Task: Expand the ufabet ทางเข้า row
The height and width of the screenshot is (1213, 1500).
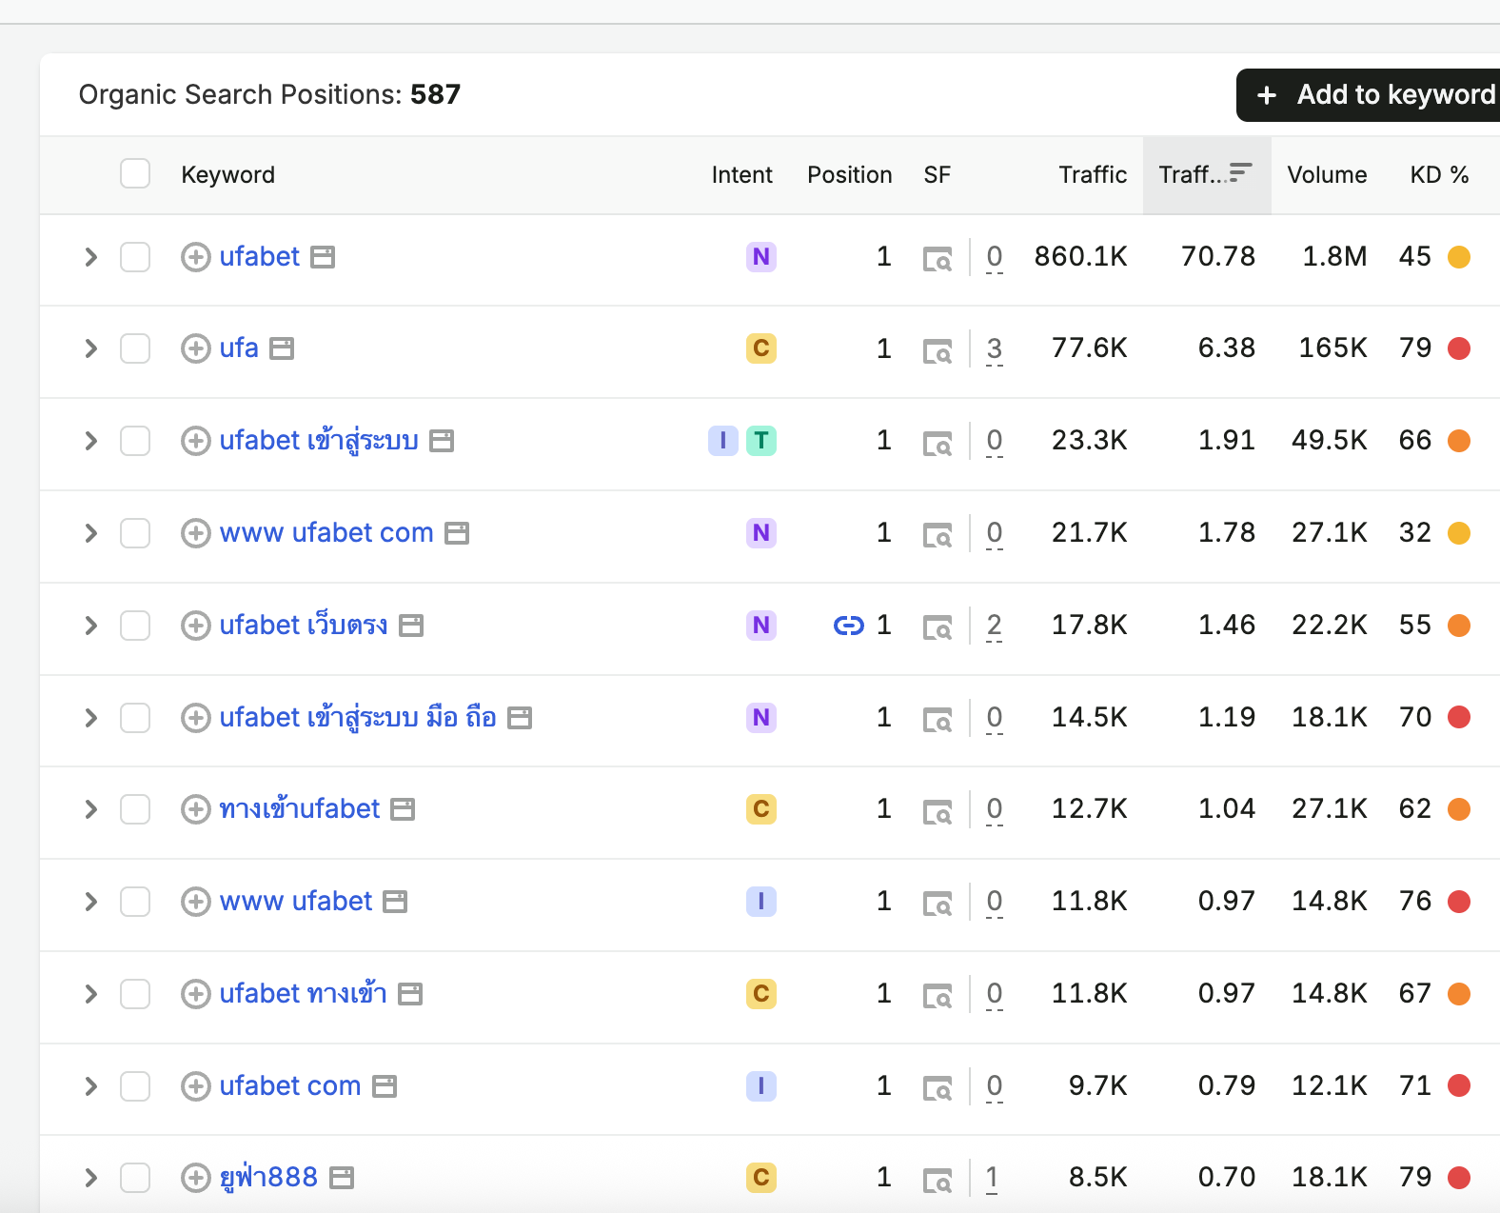Action: click(91, 994)
